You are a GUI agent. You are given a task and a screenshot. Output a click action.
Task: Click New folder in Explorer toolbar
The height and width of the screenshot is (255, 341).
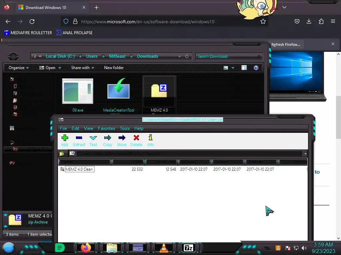[114, 68]
